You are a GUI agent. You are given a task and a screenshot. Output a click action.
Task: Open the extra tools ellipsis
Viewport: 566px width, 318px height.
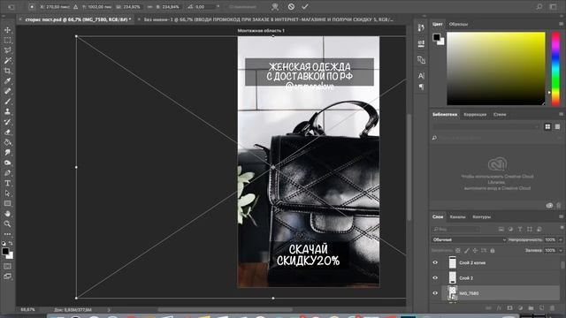pos(8,233)
